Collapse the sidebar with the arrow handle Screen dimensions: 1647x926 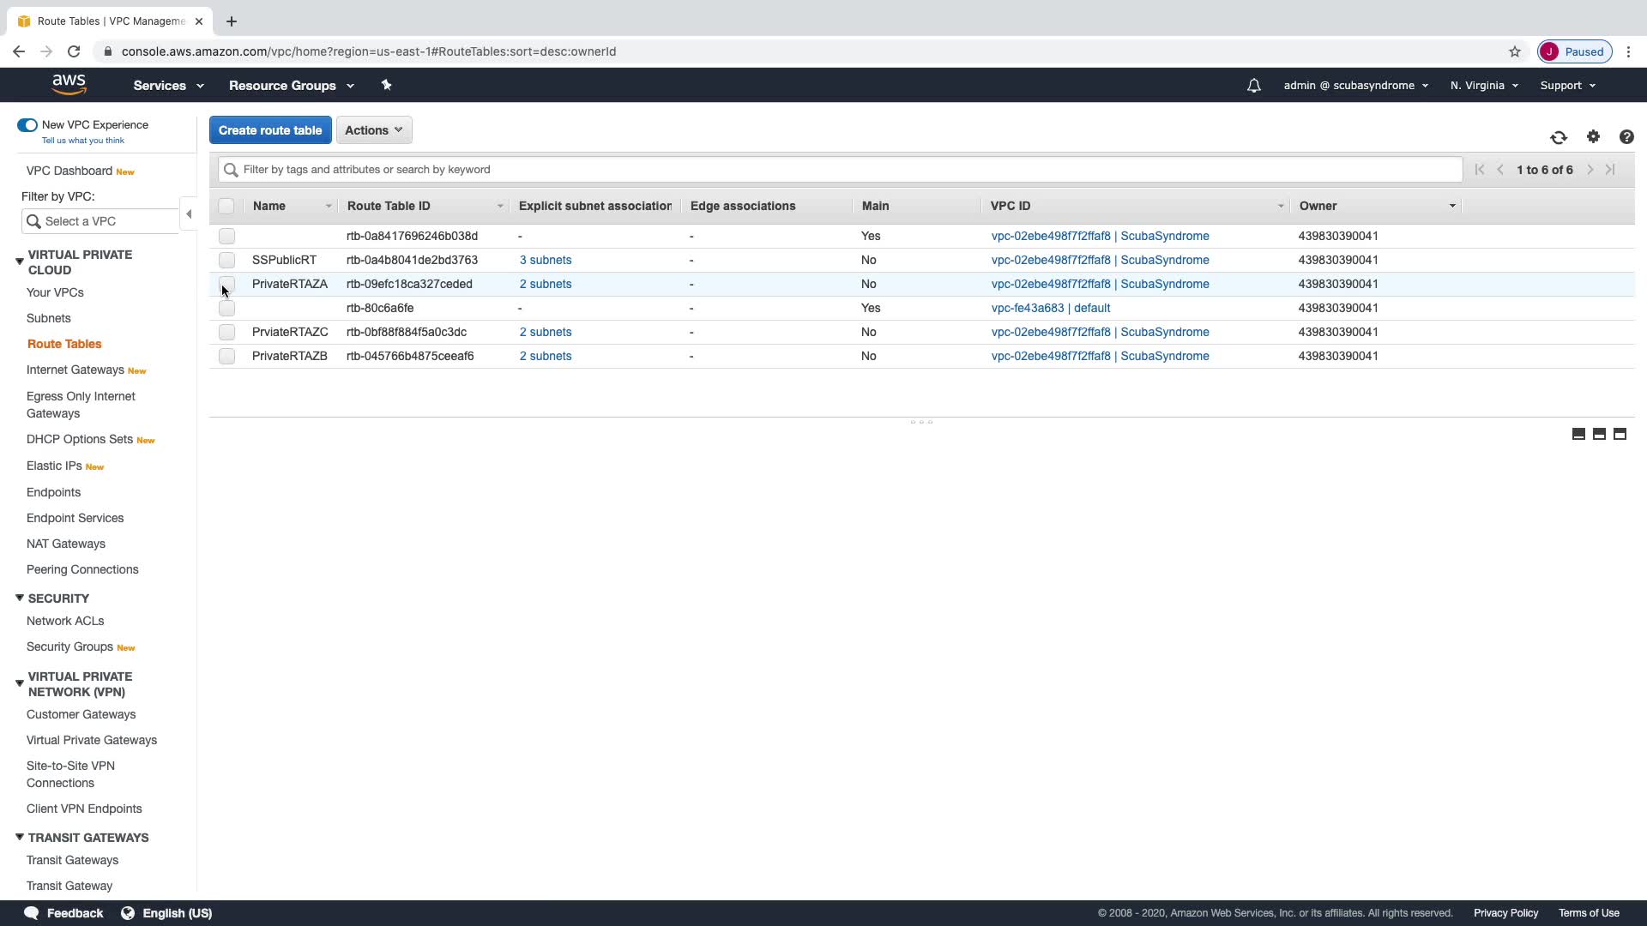189,213
